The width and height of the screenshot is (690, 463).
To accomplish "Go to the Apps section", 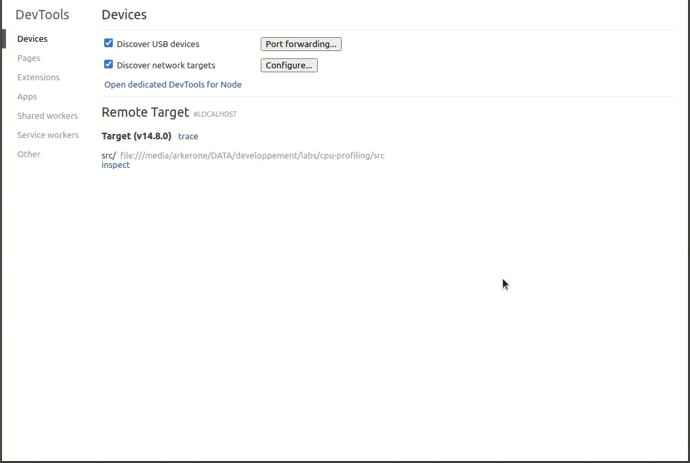I will pyautogui.click(x=27, y=97).
